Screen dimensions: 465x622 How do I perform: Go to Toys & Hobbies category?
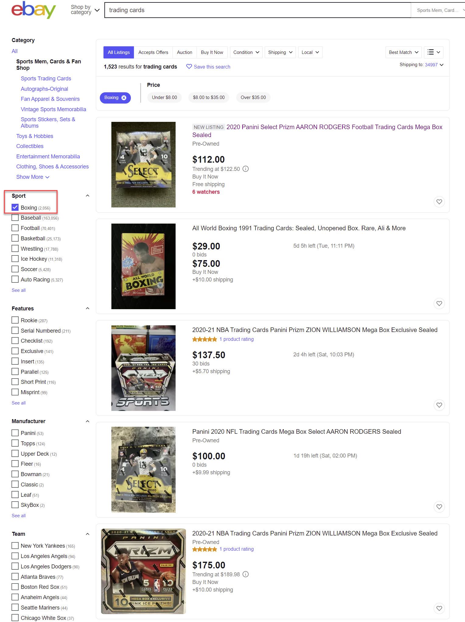[x=35, y=136]
